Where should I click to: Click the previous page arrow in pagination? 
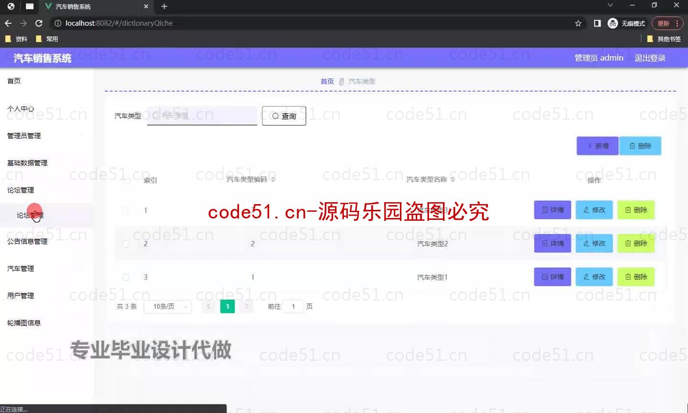[208, 306]
